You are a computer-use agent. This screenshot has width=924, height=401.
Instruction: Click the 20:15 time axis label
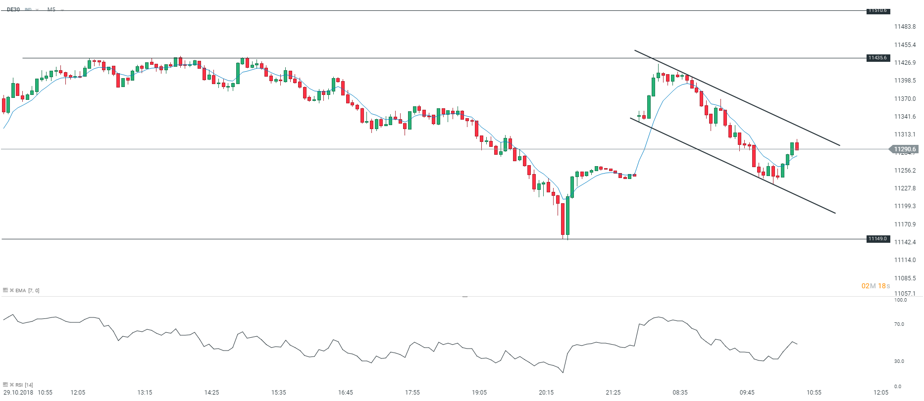[546, 393]
